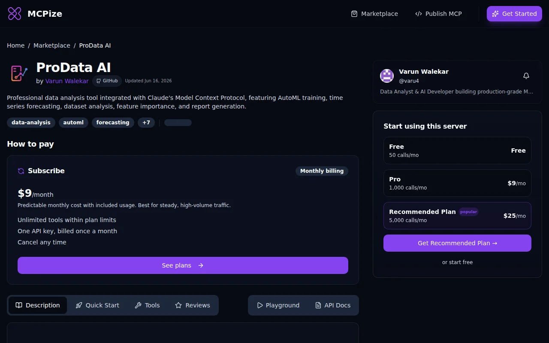Click the forecasting tag
The height and width of the screenshot is (343, 549).
pos(113,123)
